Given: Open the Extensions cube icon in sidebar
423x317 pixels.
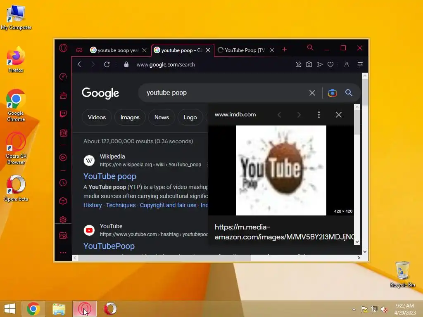Looking at the screenshot, I should coord(63,201).
